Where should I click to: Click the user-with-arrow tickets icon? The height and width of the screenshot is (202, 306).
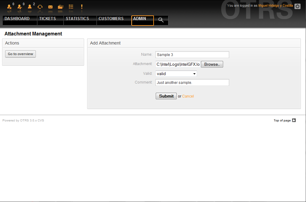[x=20, y=7]
